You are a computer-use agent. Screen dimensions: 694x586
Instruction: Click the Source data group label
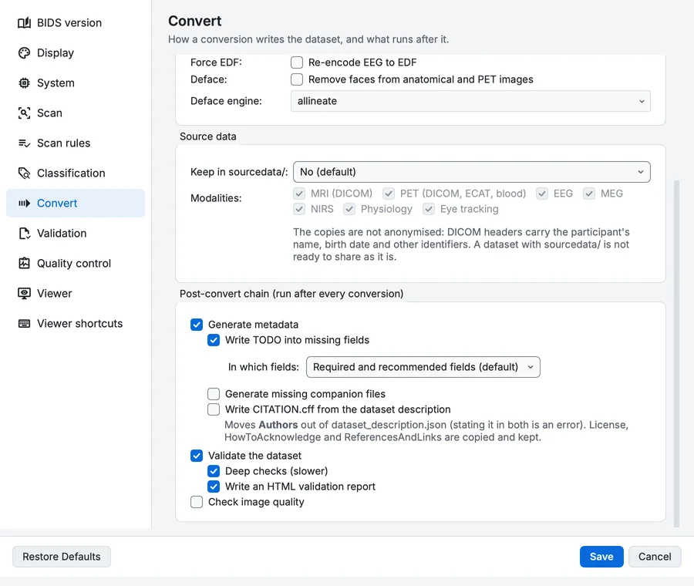(208, 136)
